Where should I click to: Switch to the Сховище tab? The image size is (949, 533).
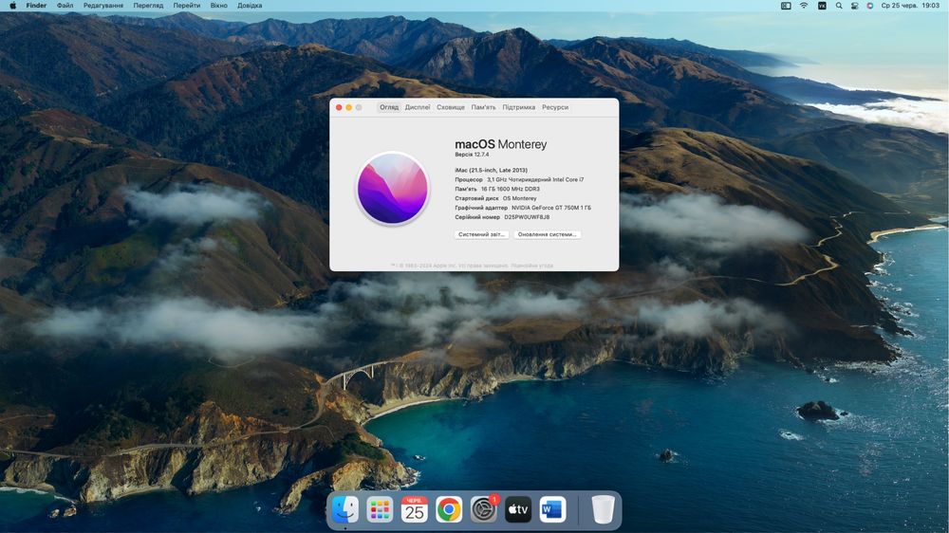tap(451, 107)
